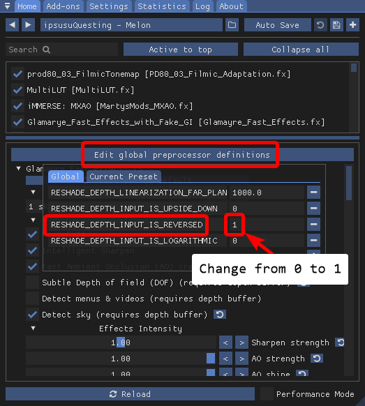Collapse the Glamayre_Fast_Effects.fx section

point(18,169)
